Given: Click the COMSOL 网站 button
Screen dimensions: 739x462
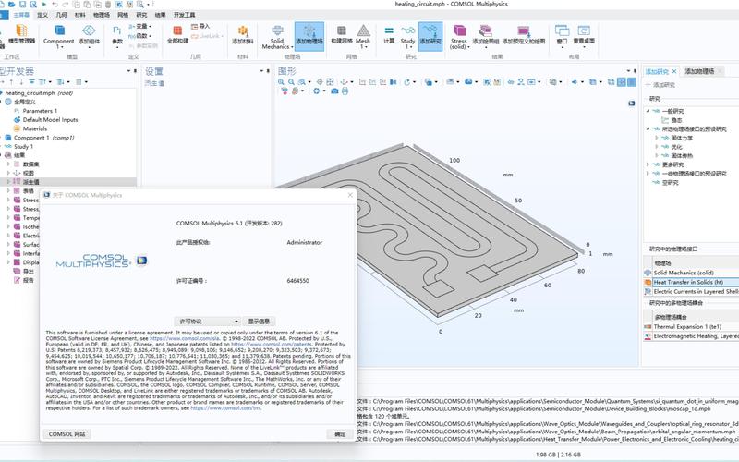Looking at the screenshot, I should point(67,434).
